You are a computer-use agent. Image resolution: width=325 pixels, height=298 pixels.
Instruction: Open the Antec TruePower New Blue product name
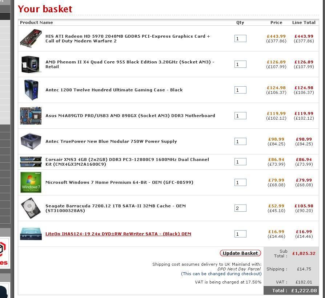pos(111,141)
